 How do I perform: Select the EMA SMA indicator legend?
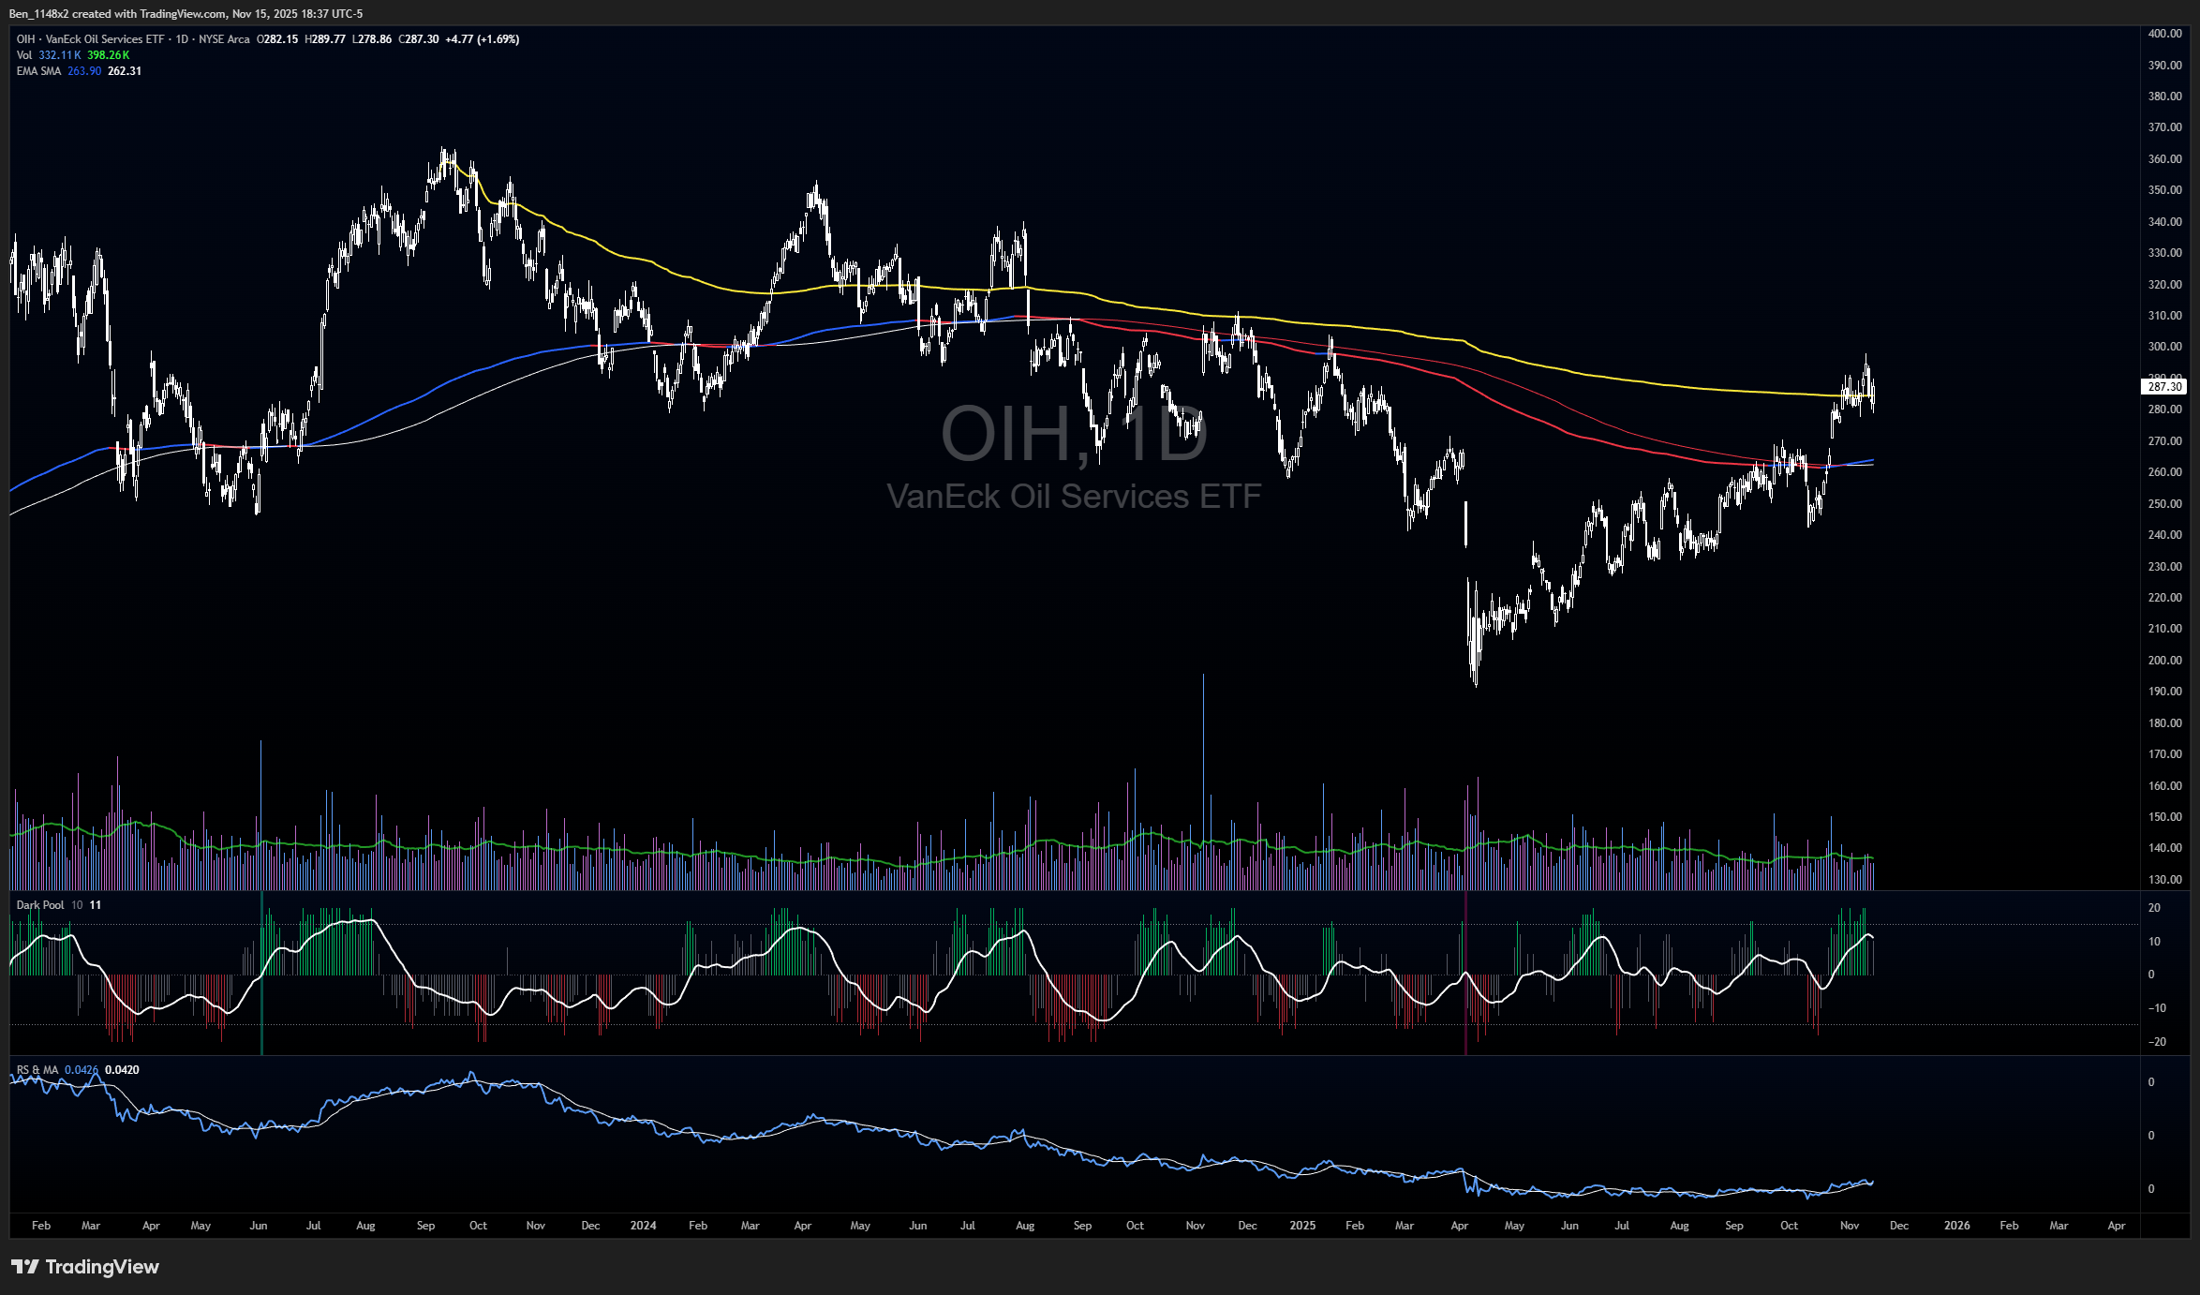tap(38, 71)
